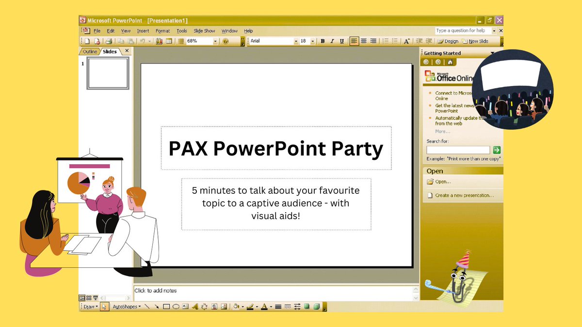The image size is (582, 327).
Task: Print using the printer toolbar icon
Action: coord(109,41)
